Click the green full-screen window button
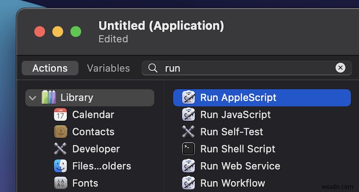The image size is (359, 192). tap(76, 32)
